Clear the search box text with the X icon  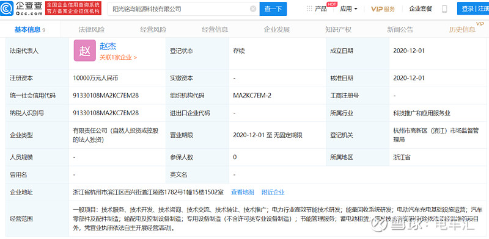pyautogui.click(x=253, y=9)
